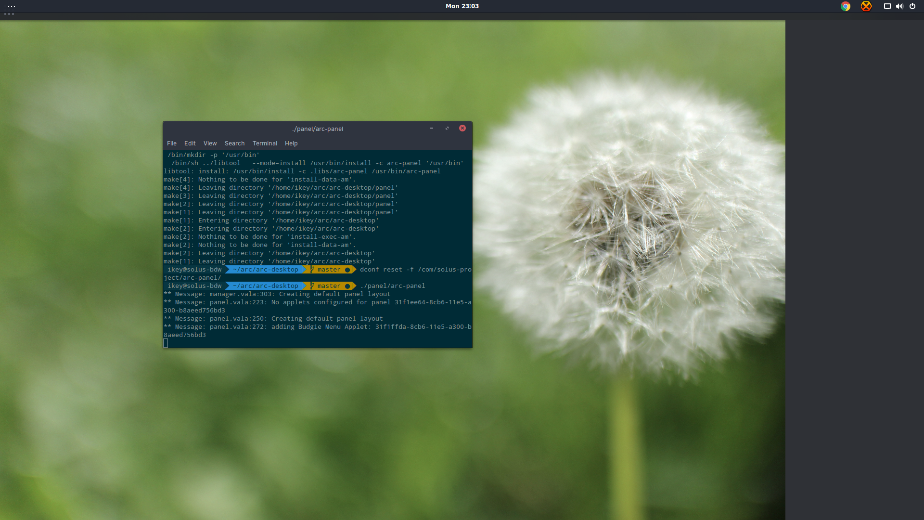Click the "panel.vala:250" message line

tap(273, 319)
